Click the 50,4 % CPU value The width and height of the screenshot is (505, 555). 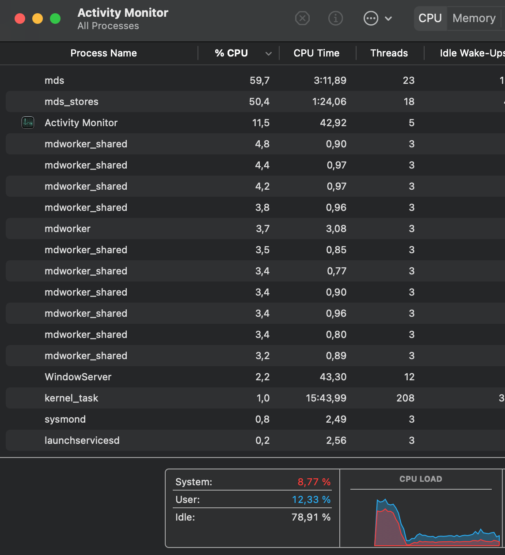point(259,101)
